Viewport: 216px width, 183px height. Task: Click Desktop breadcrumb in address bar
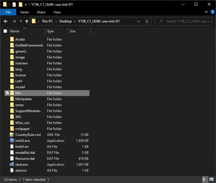pos(65,21)
